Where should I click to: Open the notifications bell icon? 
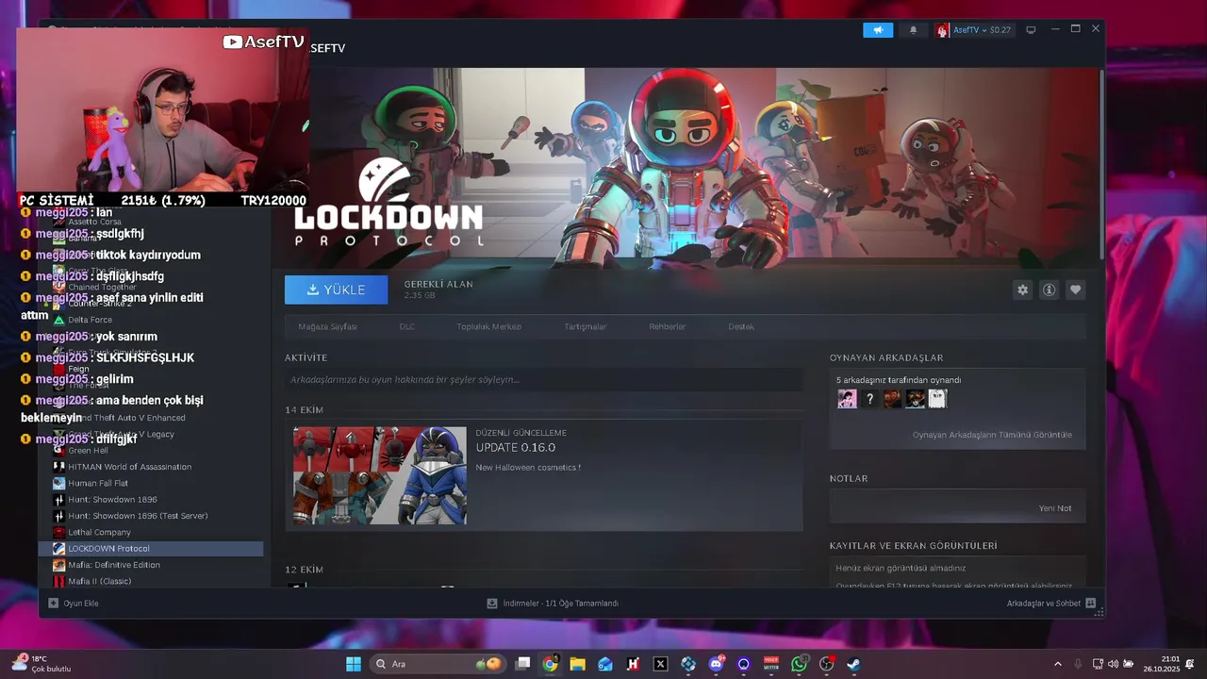pyautogui.click(x=913, y=30)
